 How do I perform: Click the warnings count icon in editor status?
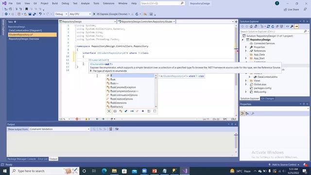coord(86,119)
